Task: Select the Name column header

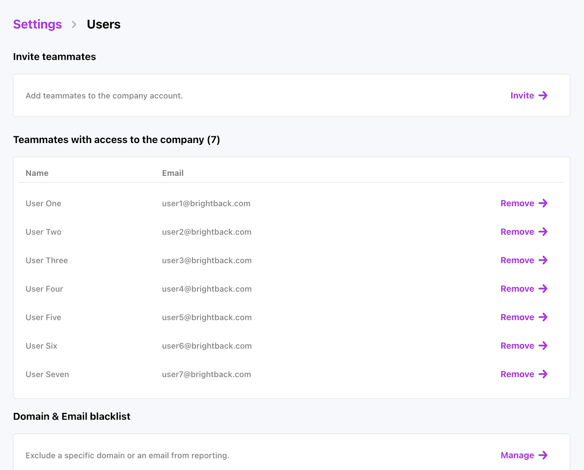Action: (x=37, y=173)
